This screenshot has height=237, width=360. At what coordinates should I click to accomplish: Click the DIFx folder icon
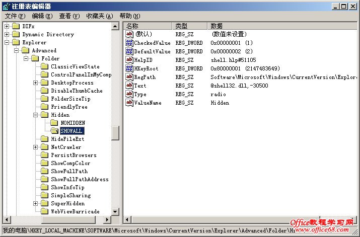16,26
